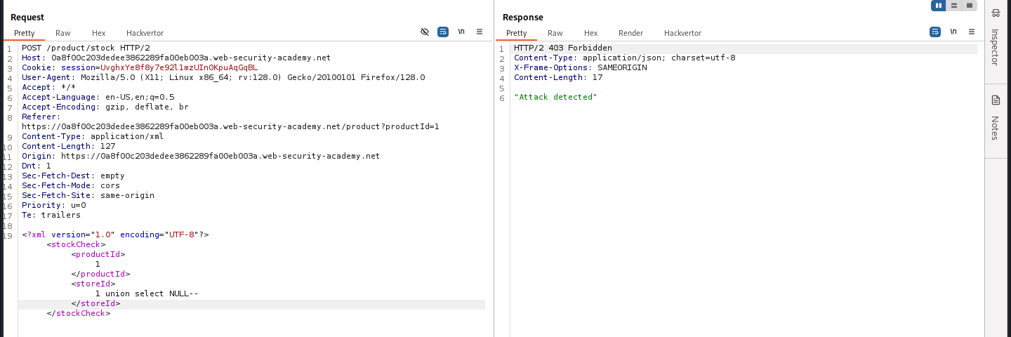Screen dimensions: 1011x337
Task: Switch Response view to Raw tab
Action: 555,33
